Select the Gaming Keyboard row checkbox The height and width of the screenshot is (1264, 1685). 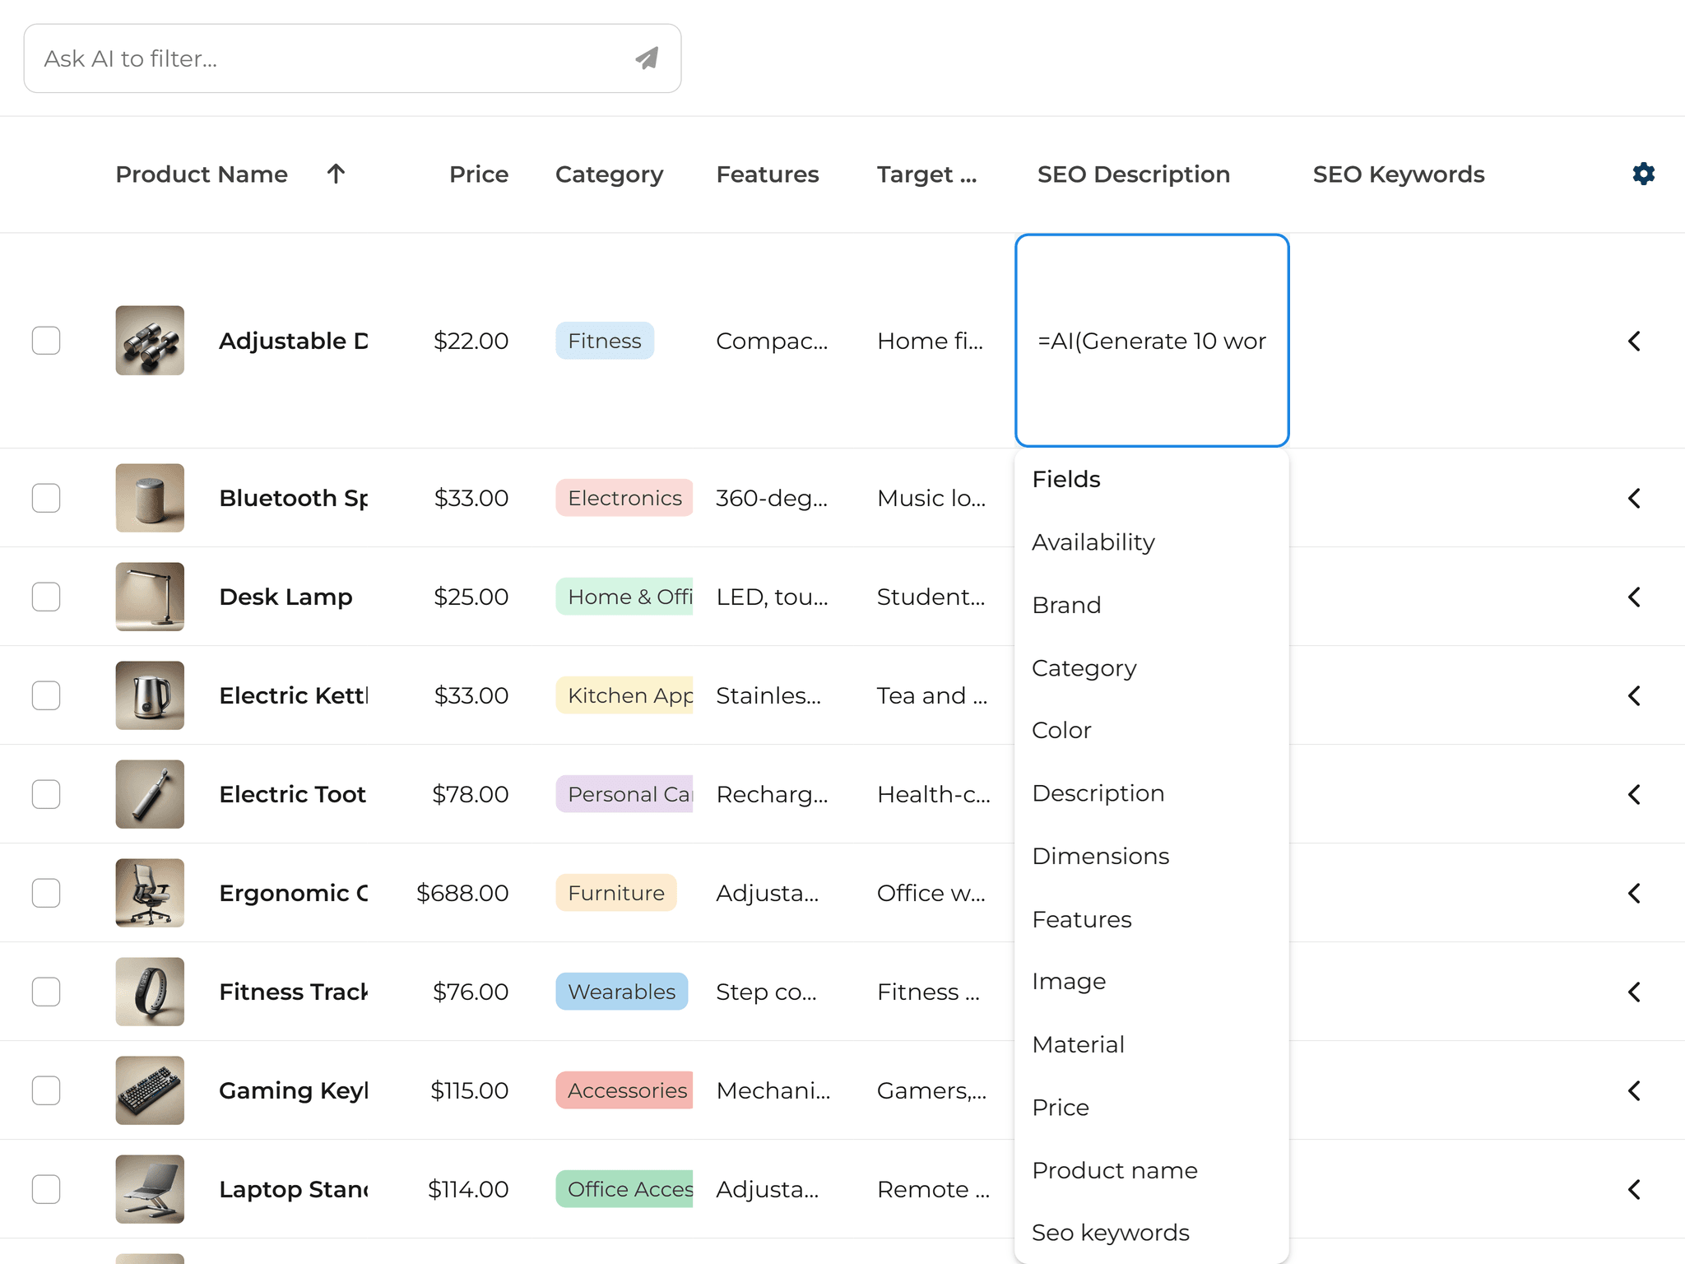click(46, 1090)
